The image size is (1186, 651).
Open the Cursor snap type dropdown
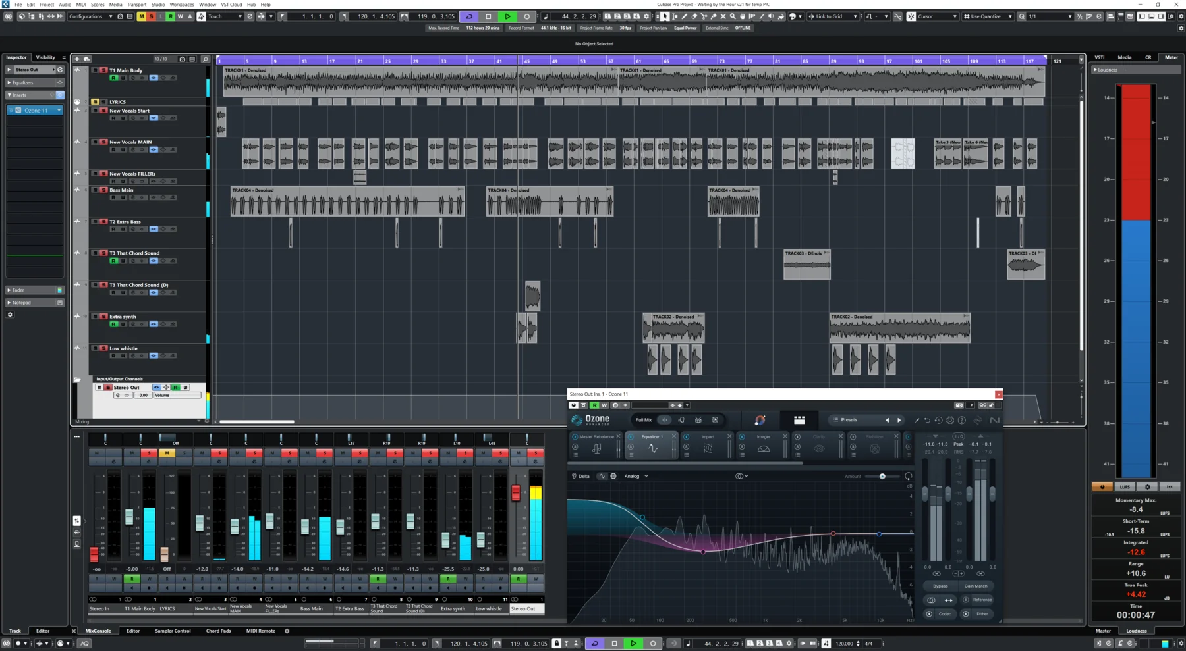[x=937, y=16]
